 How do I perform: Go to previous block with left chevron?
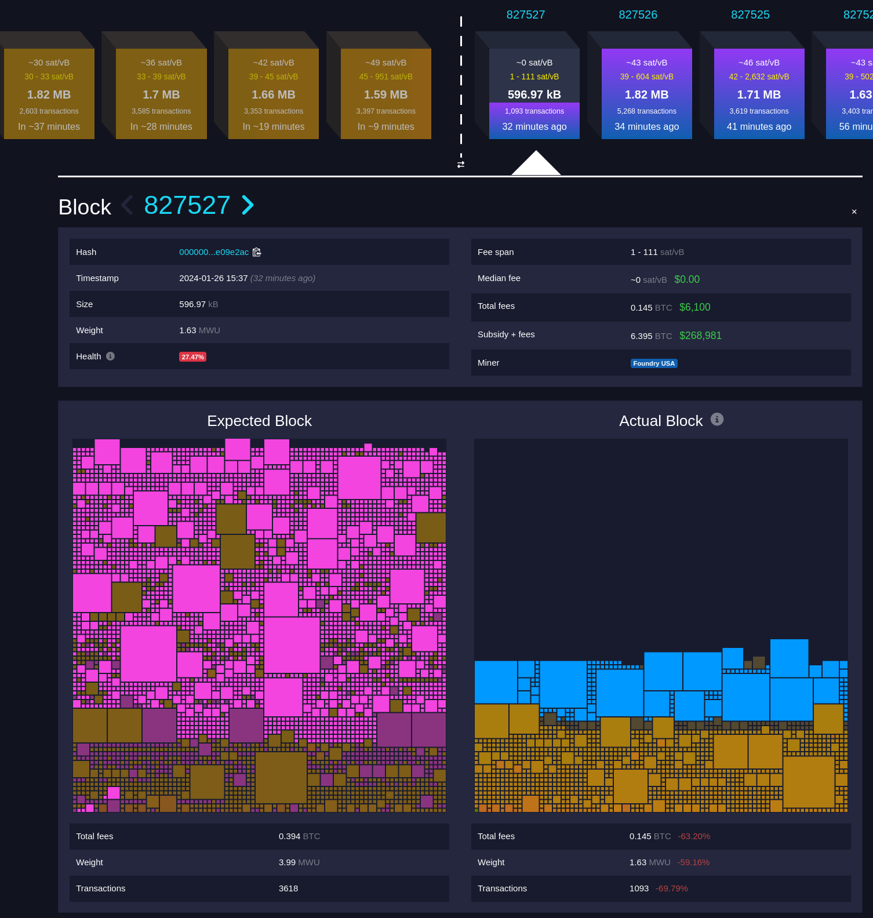tap(127, 205)
